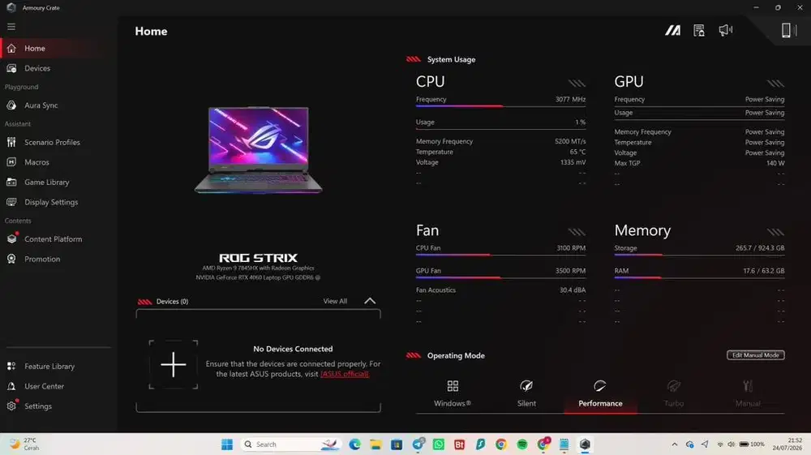Open the system info report icon
The image size is (811, 455).
click(x=699, y=31)
